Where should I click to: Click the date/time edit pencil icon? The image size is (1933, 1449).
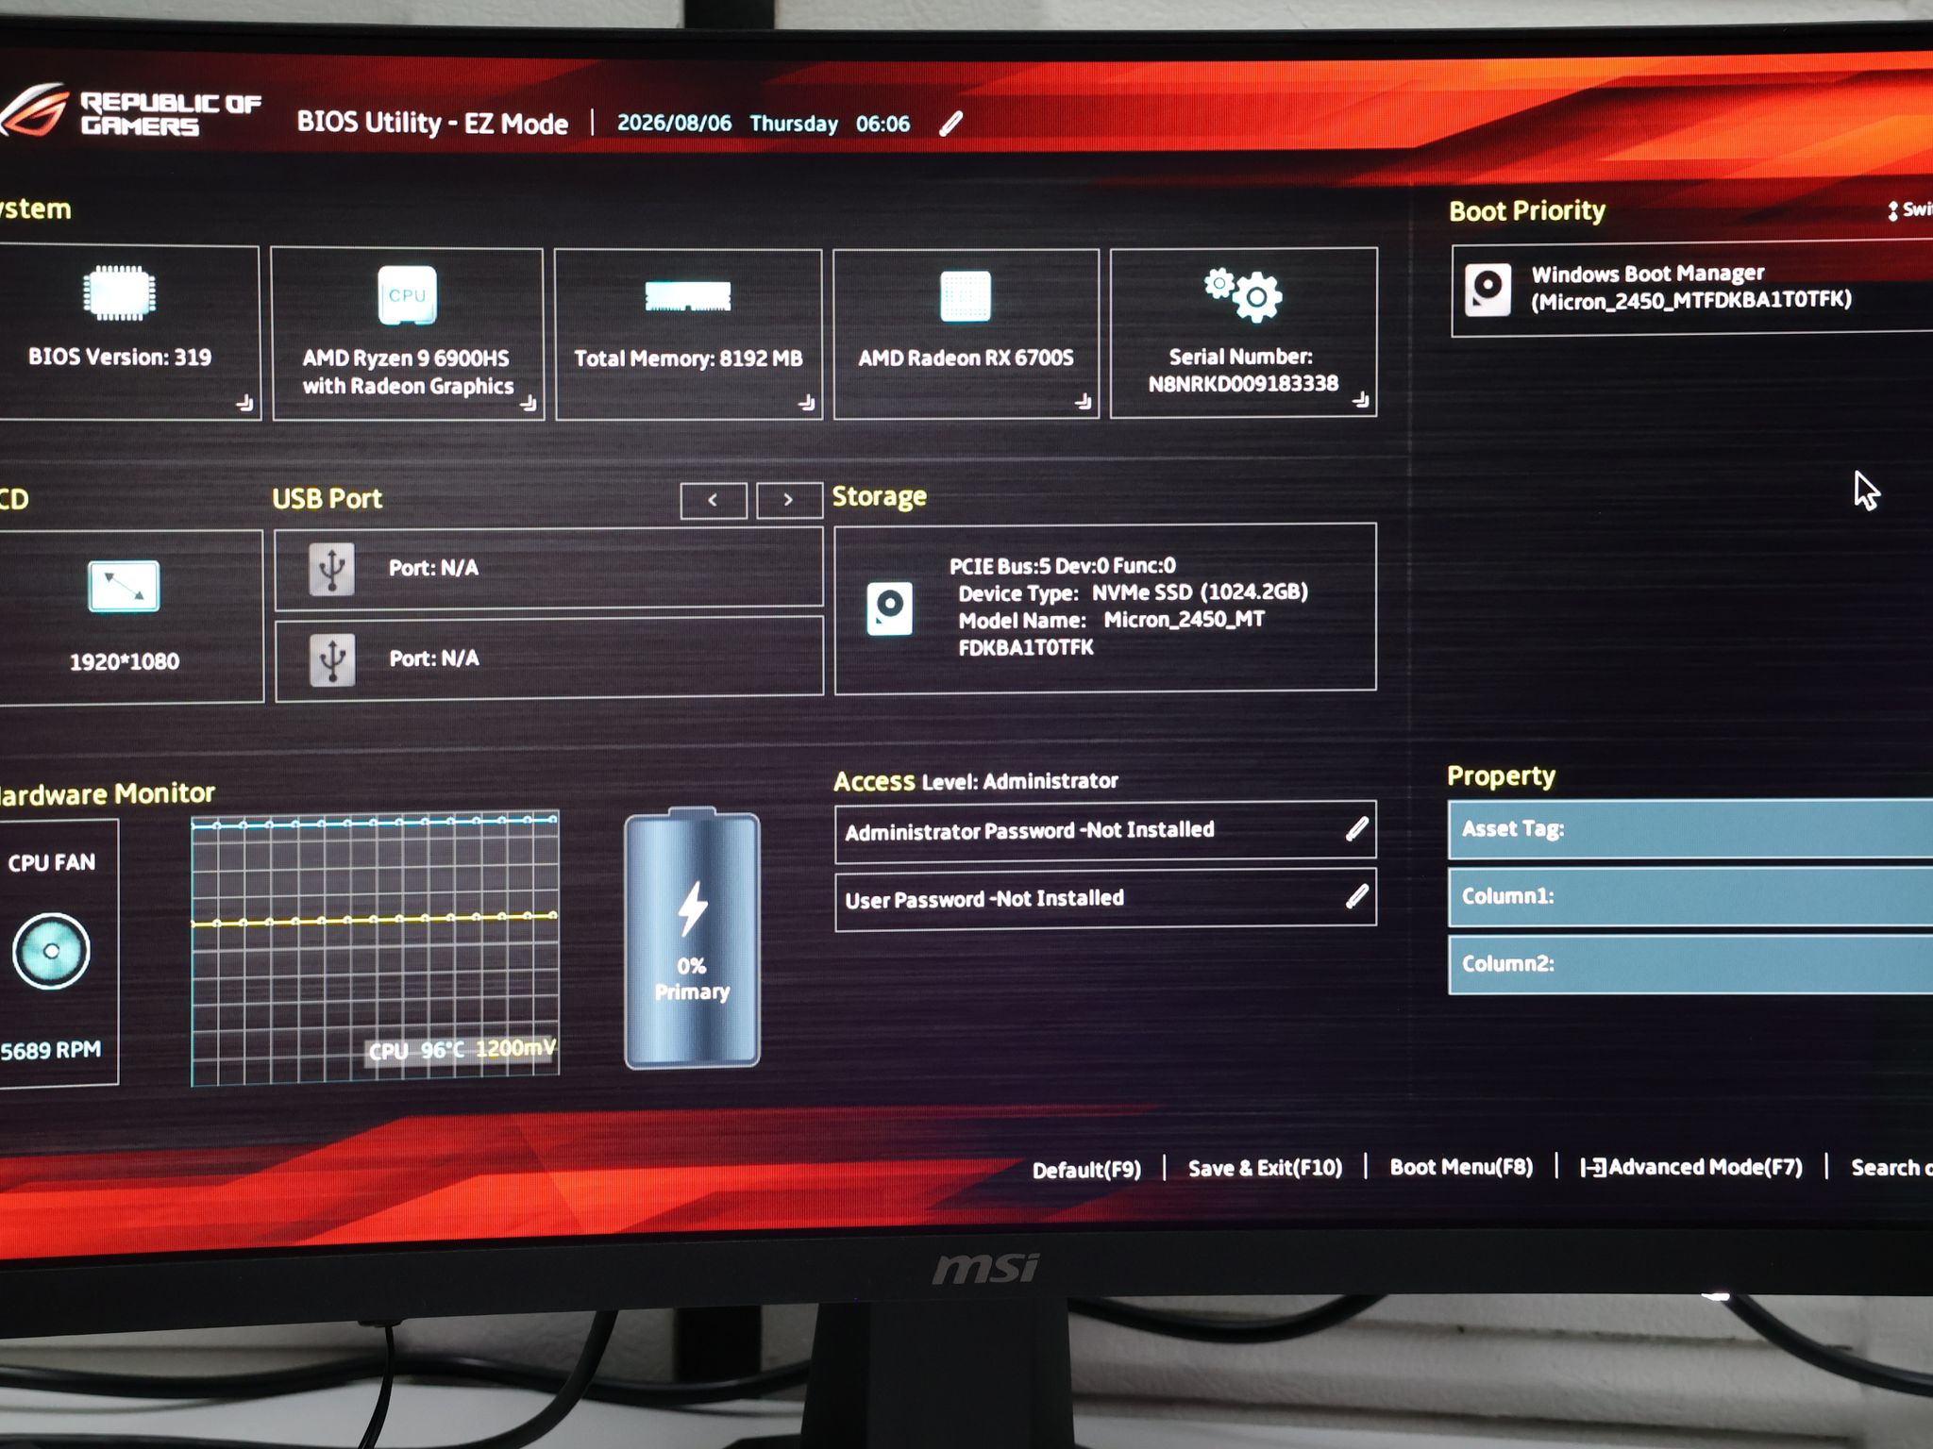tap(951, 124)
